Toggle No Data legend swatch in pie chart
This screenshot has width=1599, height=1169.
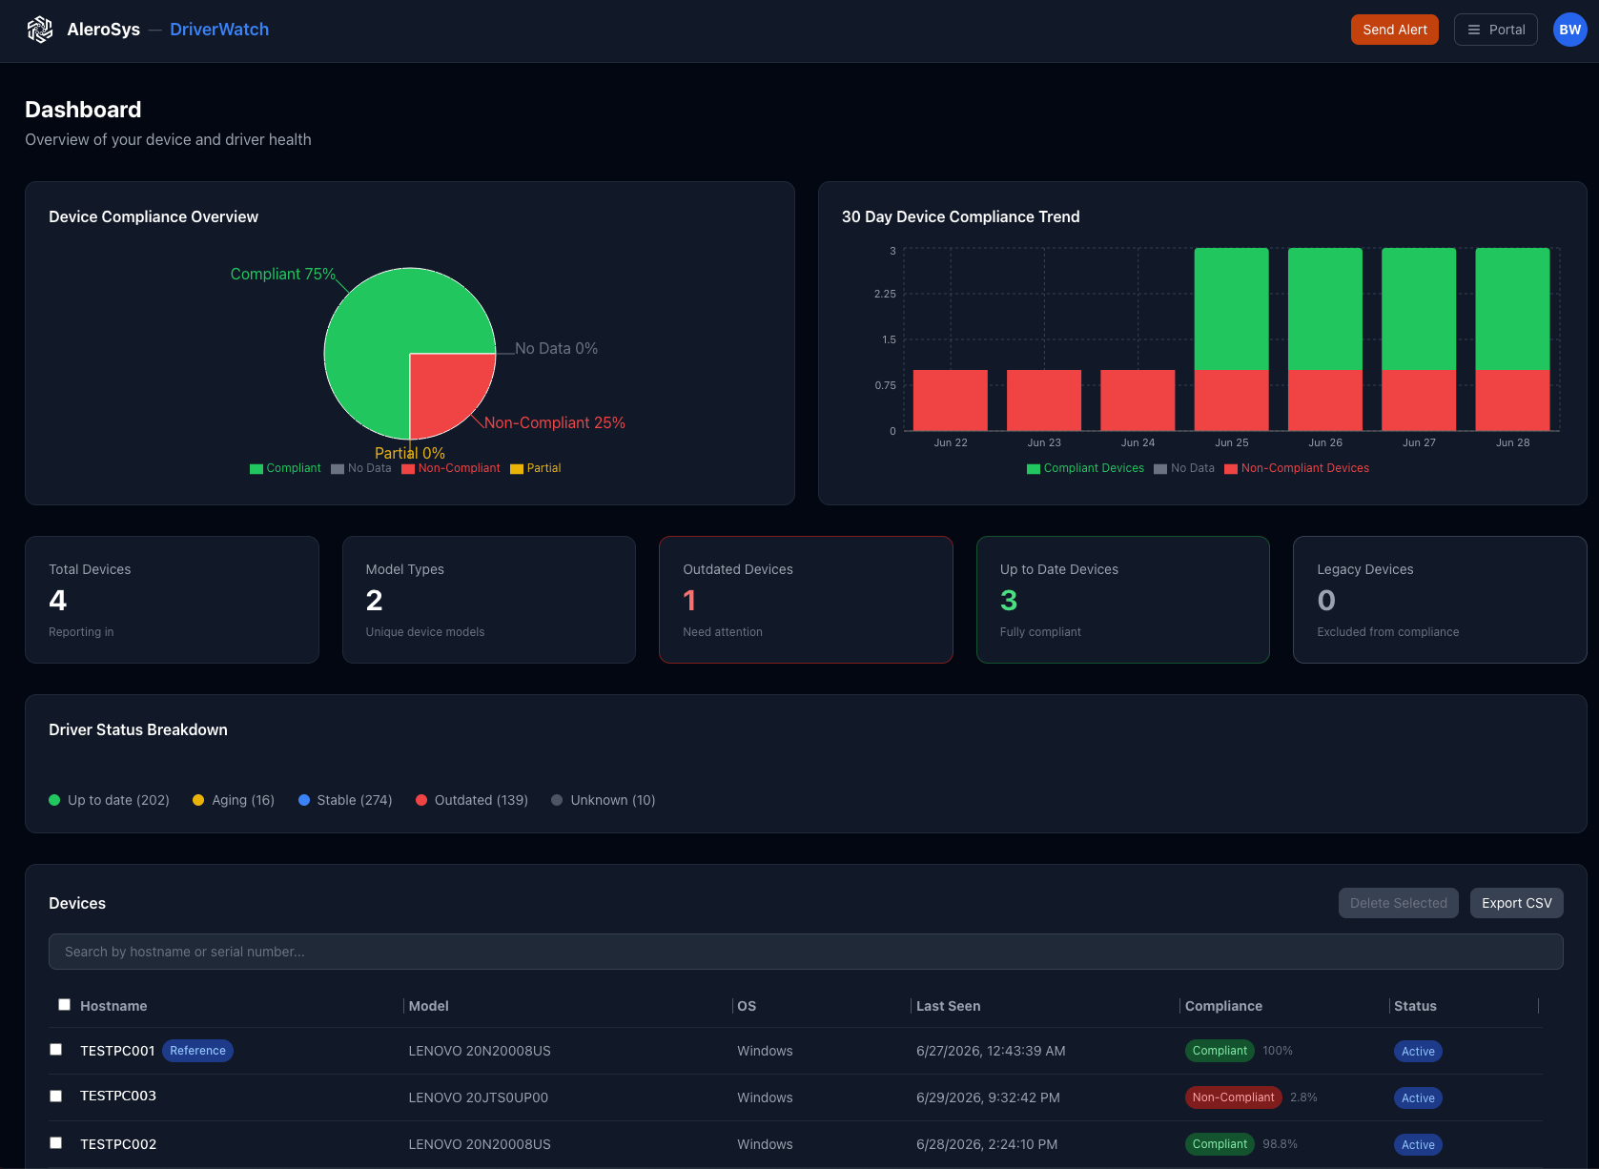pyautogui.click(x=338, y=468)
